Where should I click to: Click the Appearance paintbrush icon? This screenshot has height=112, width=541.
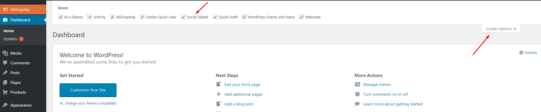click(5, 105)
